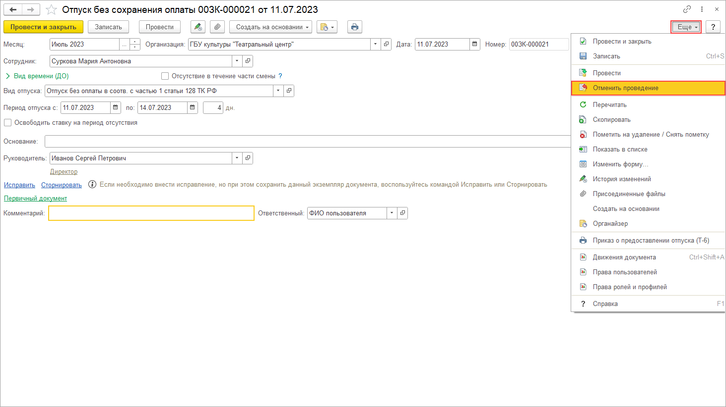Add document to favorites with star icon

click(51, 10)
